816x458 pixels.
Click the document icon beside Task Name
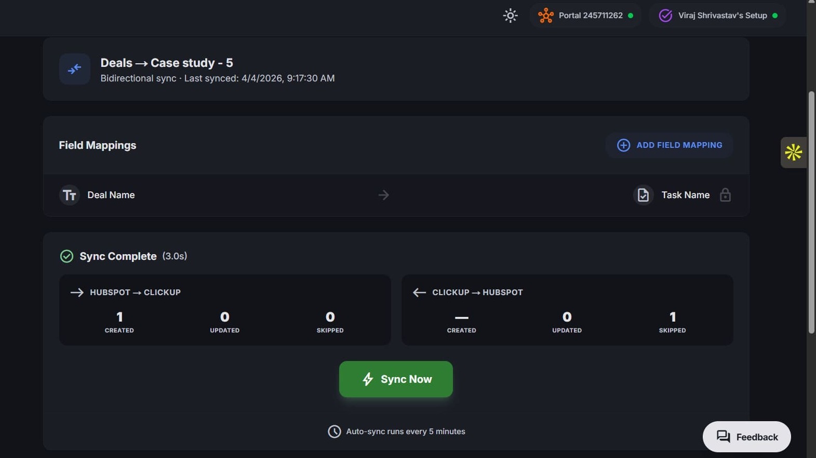[x=643, y=195]
